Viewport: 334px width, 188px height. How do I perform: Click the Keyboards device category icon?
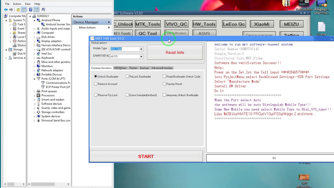(38, 58)
